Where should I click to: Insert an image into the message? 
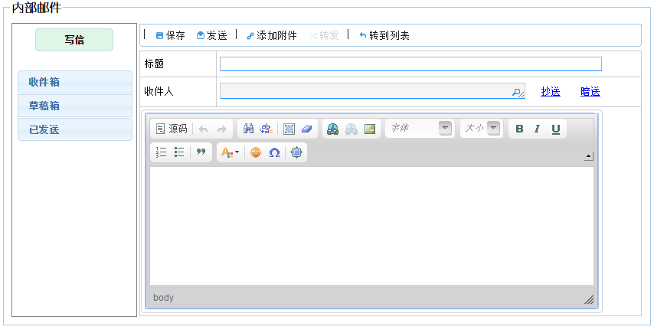click(371, 129)
